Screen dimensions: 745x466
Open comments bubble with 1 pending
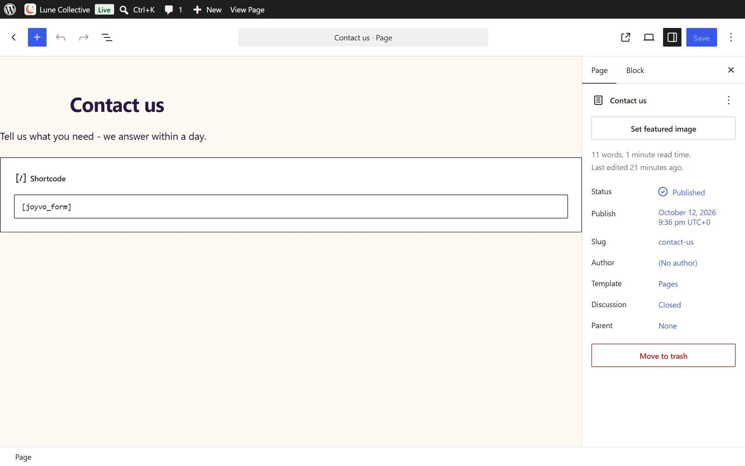click(x=173, y=10)
